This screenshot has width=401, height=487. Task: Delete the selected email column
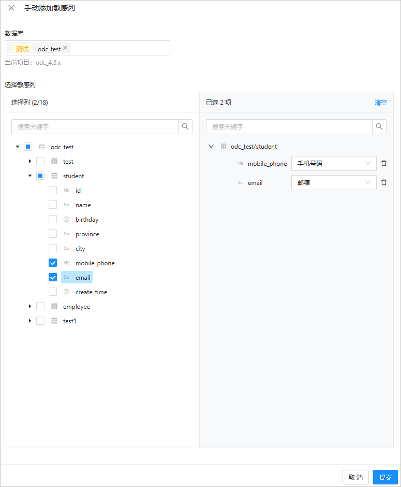[383, 182]
